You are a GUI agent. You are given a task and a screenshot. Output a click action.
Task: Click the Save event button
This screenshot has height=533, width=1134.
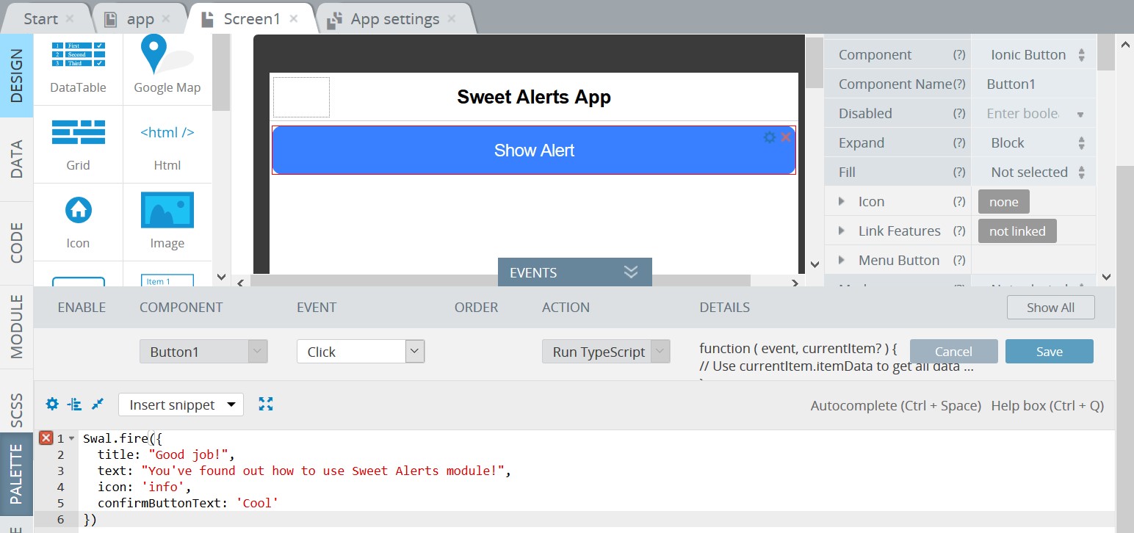pos(1049,352)
